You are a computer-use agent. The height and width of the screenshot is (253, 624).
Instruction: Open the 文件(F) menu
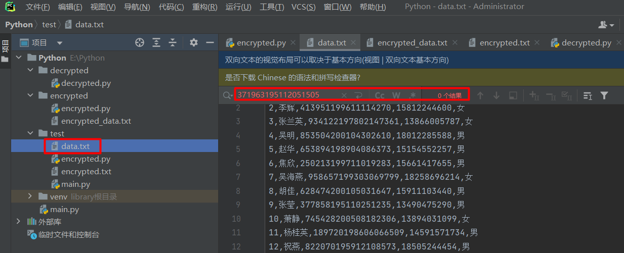(38, 7)
